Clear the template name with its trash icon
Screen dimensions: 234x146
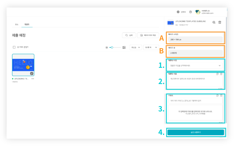pos(221,74)
